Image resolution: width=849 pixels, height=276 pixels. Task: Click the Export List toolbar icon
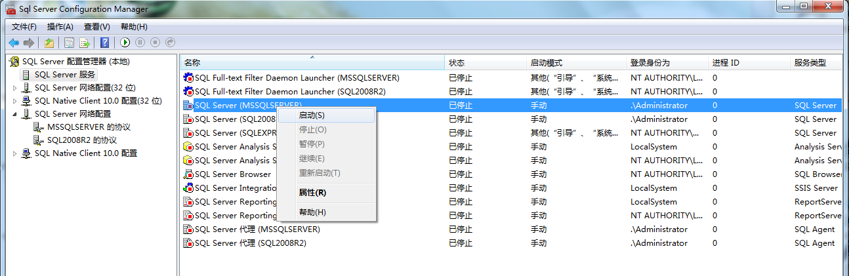[x=84, y=43]
